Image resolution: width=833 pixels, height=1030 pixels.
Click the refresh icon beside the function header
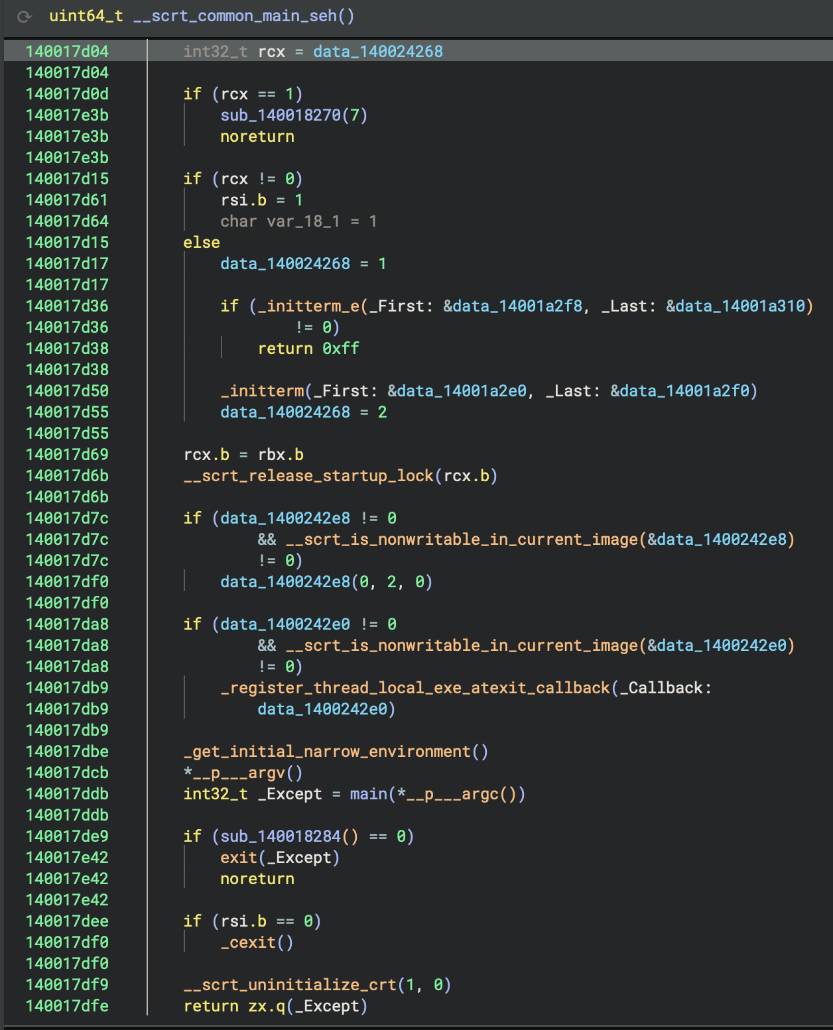(25, 17)
